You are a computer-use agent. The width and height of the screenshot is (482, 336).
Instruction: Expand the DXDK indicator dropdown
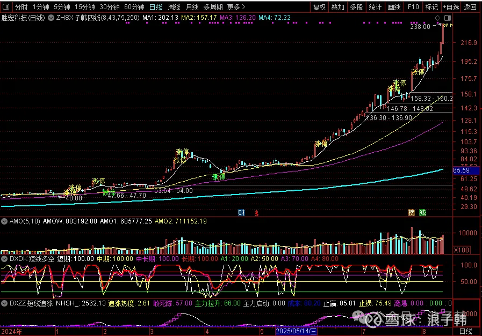click(4, 259)
